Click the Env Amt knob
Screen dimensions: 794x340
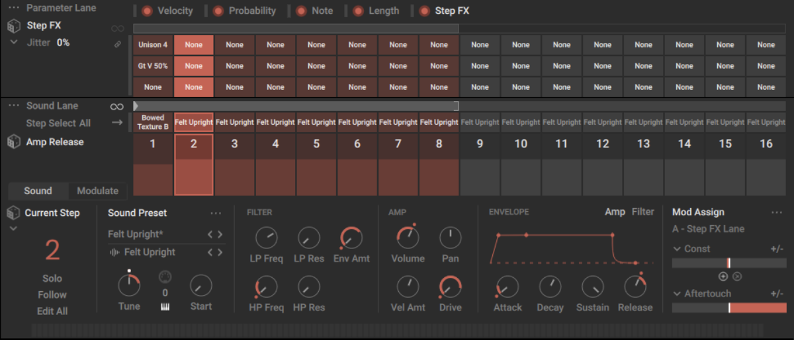(x=351, y=238)
